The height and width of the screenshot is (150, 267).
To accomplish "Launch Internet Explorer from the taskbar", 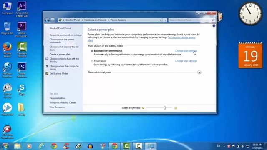I will point(42,146).
